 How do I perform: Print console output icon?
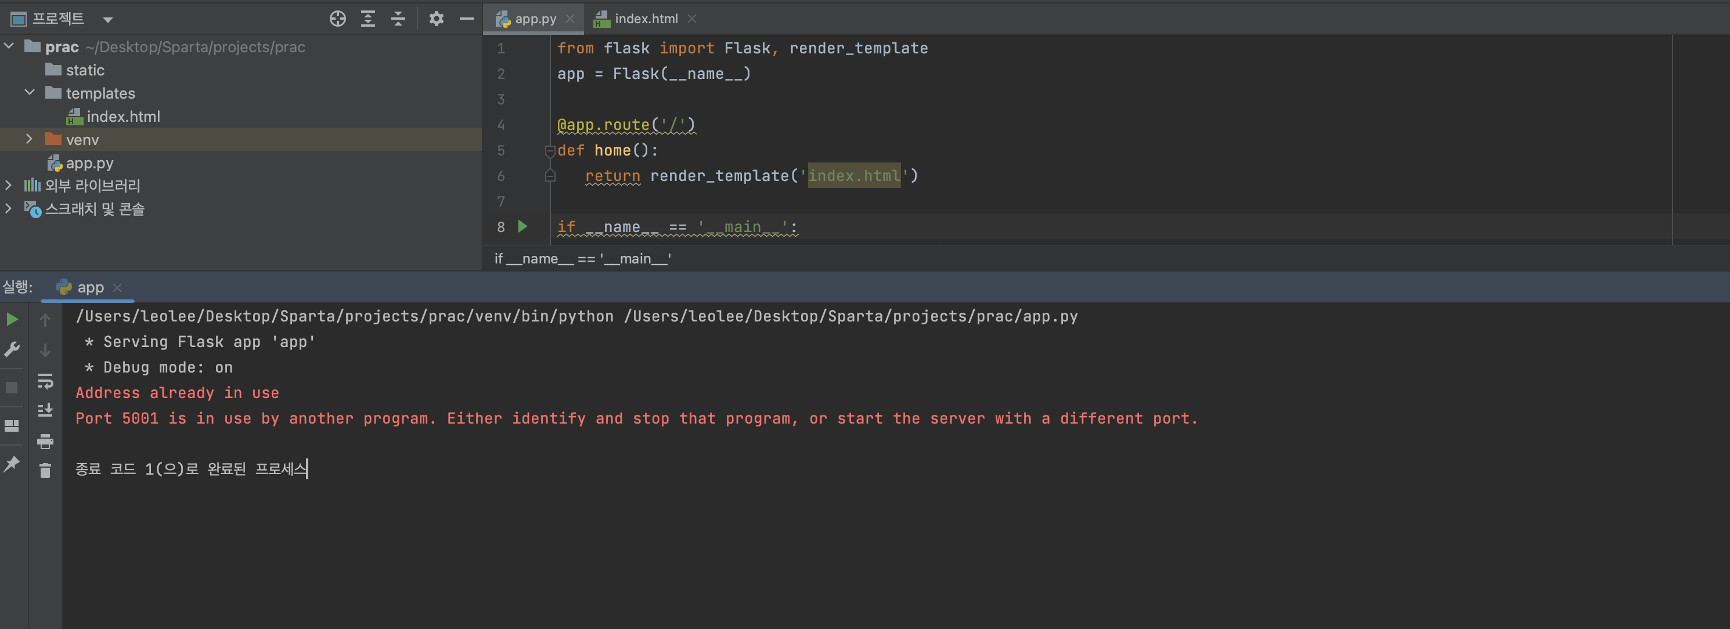click(45, 441)
